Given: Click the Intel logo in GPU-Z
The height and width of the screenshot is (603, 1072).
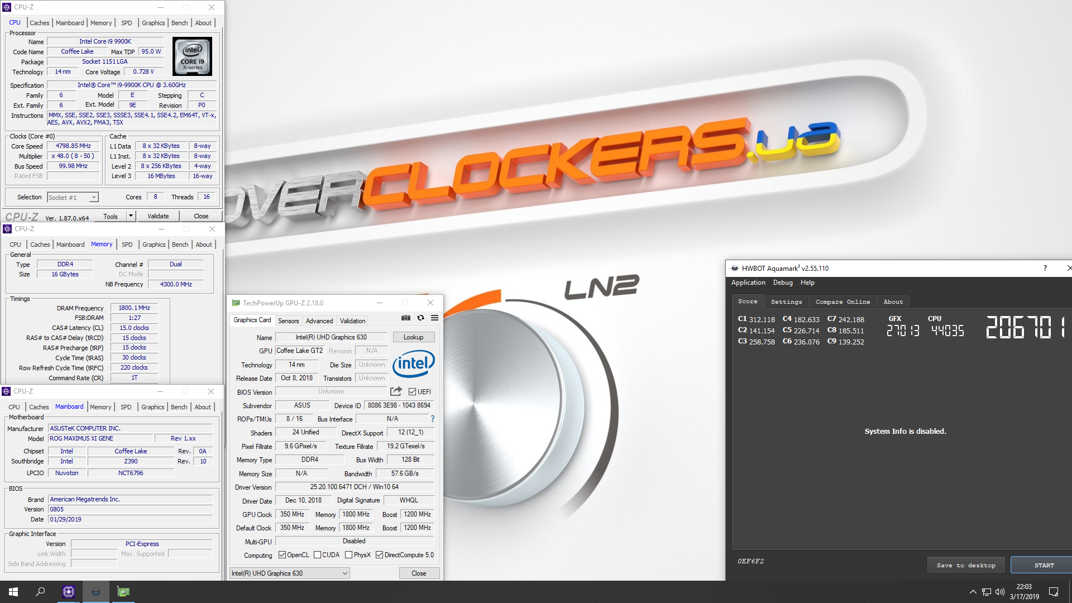Looking at the screenshot, I should pos(413,363).
